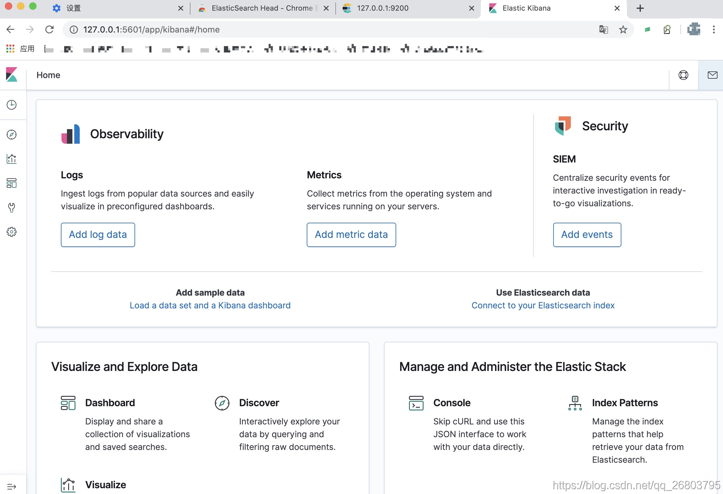The image size is (723, 494).
Task: Close the ElasticSearch Head tab
Action: pos(326,9)
